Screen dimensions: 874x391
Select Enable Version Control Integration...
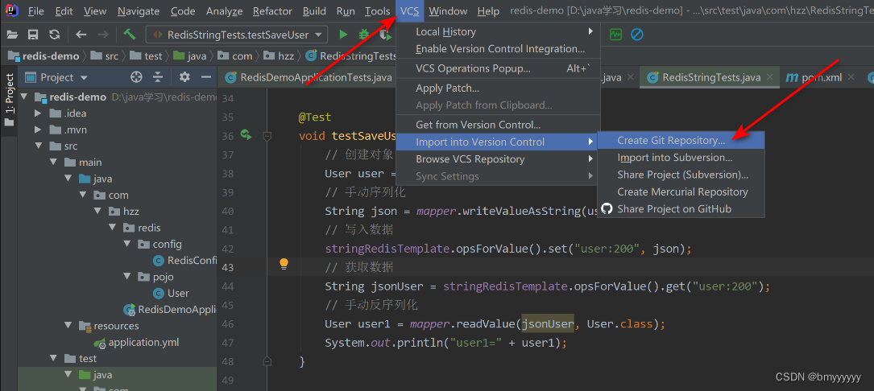pyautogui.click(x=498, y=49)
